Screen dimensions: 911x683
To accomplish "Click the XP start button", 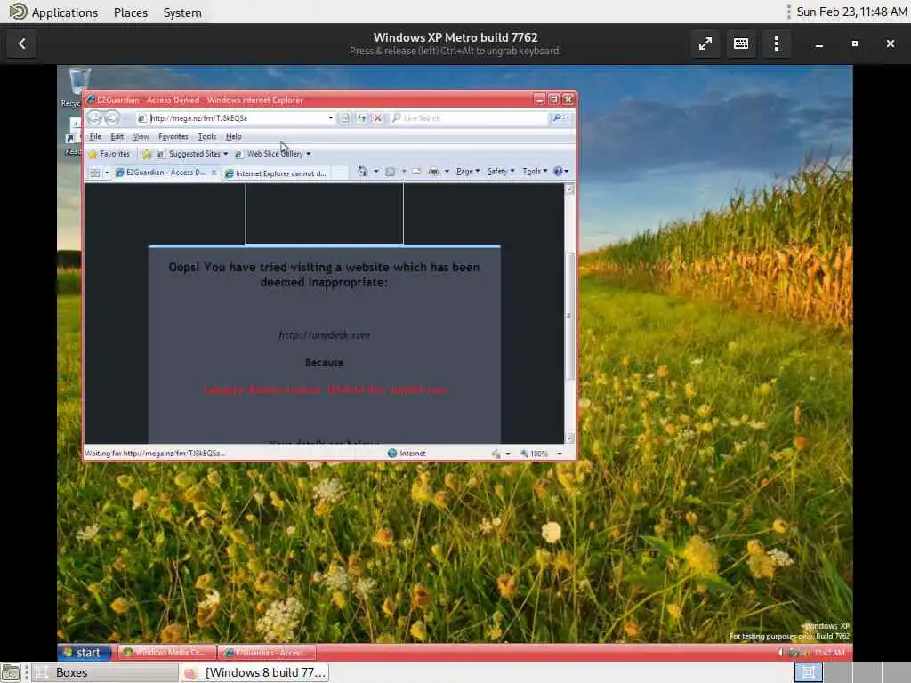I will (85, 653).
